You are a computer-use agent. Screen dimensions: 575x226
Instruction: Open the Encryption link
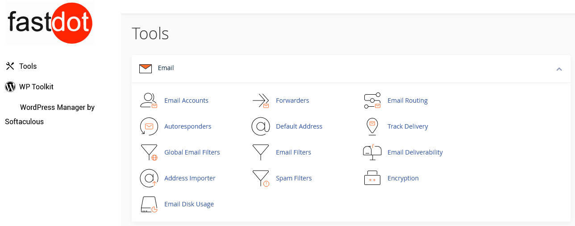click(403, 178)
